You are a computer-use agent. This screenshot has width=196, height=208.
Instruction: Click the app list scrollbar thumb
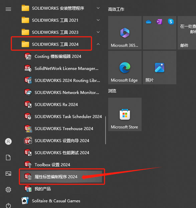pyautogui.click(x=106, y=130)
